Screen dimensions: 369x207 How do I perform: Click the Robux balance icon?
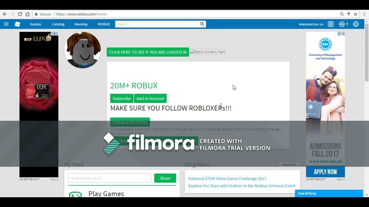point(342,24)
